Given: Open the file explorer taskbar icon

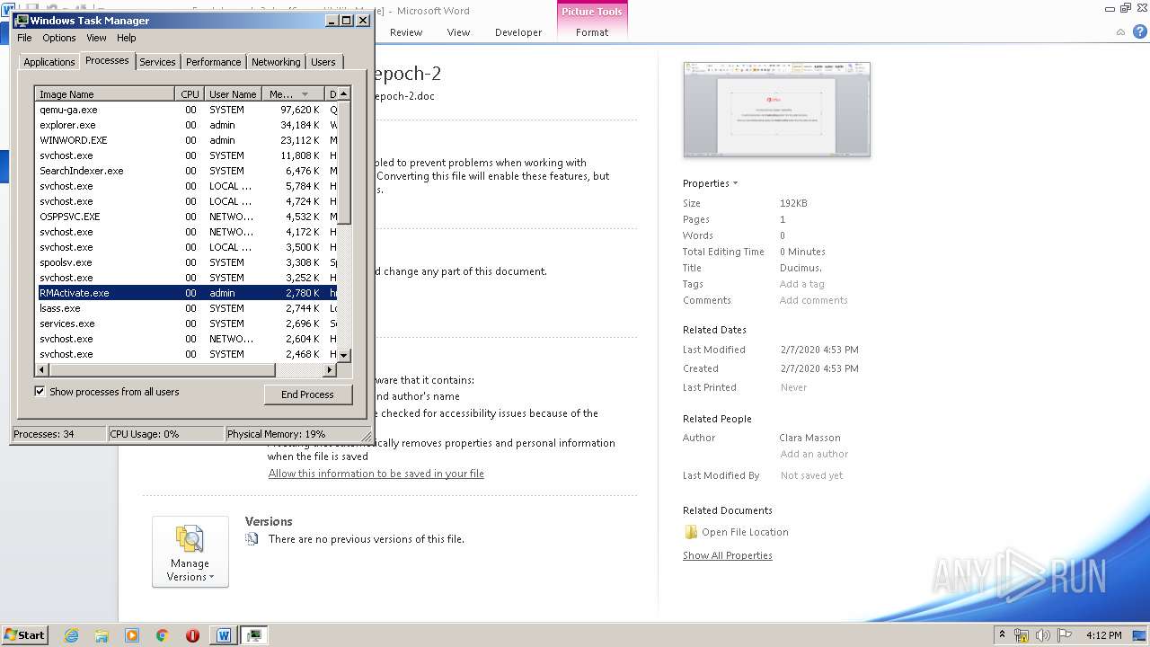Looking at the screenshot, I should (x=102, y=635).
